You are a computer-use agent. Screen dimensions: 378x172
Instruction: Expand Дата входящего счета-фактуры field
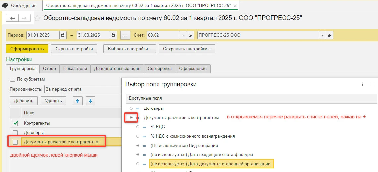138,155
